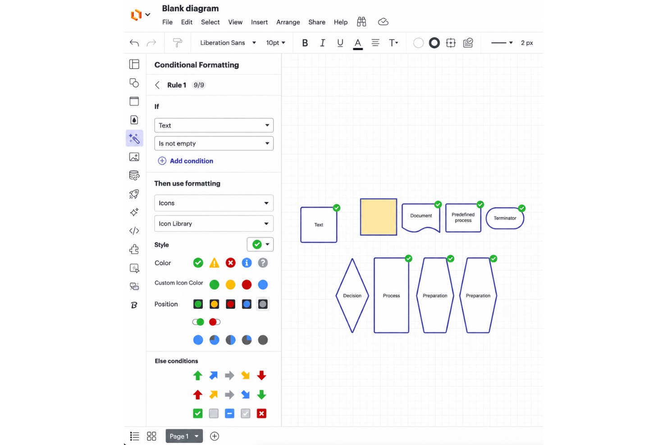Select the format painter roller icon

tap(178, 43)
